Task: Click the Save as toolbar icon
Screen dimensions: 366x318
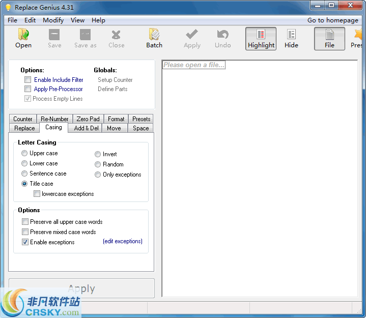Action: [85, 39]
